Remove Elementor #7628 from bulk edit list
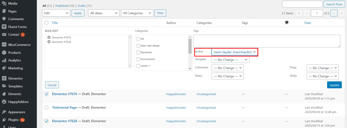The height and width of the screenshot is (128, 347). click(x=49, y=41)
